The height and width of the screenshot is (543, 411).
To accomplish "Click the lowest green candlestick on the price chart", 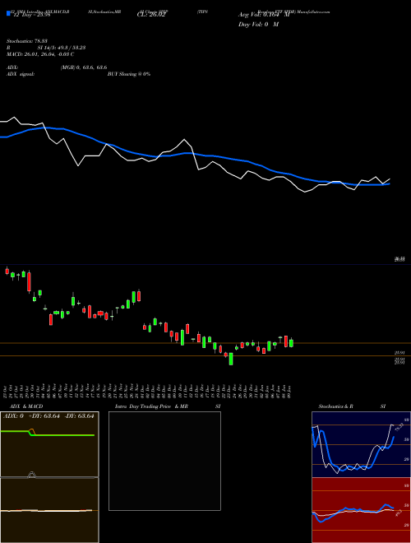I will (x=231, y=359).
